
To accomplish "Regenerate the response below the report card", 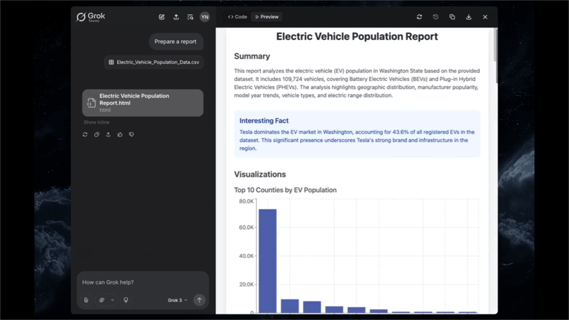I will [85, 135].
